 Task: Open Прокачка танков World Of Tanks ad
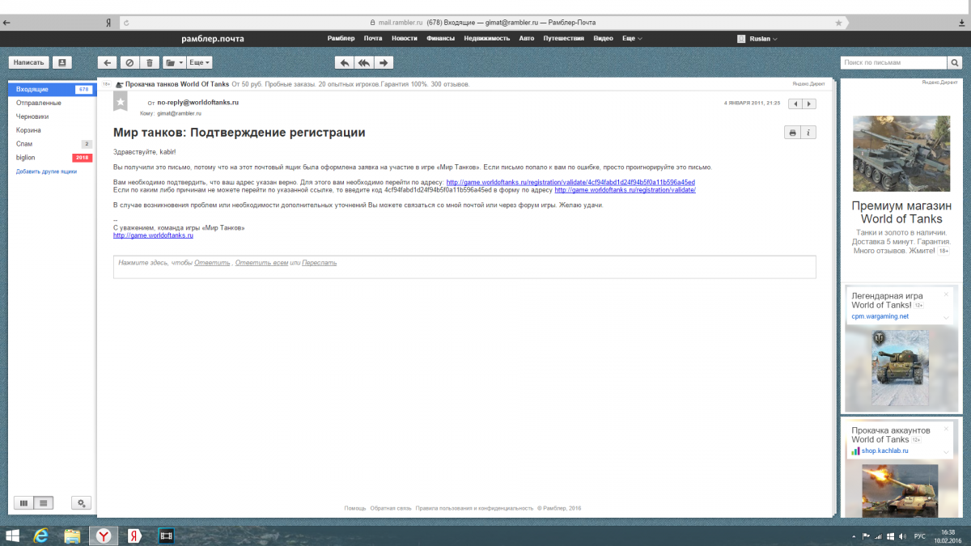pyautogui.click(x=177, y=84)
